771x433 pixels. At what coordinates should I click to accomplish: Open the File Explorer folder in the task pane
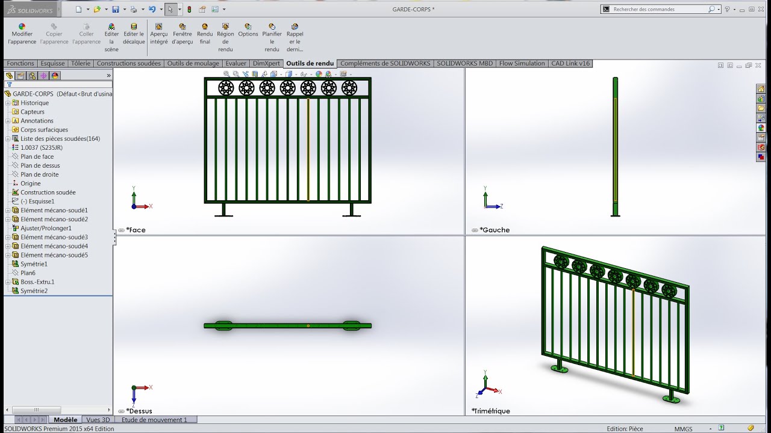coord(761,108)
